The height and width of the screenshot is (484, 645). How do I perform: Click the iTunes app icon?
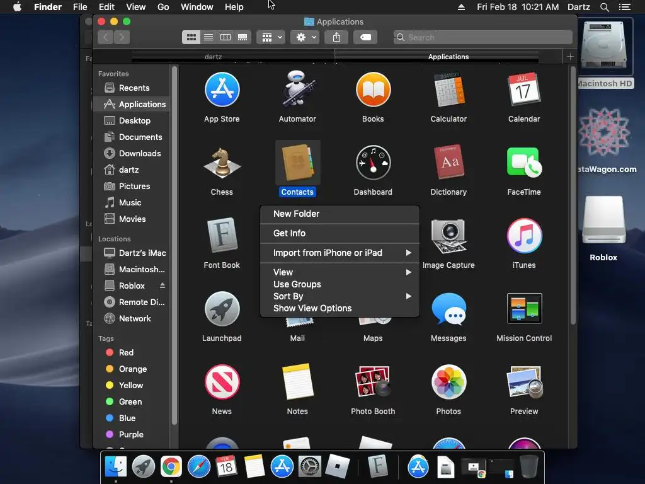coord(524,236)
